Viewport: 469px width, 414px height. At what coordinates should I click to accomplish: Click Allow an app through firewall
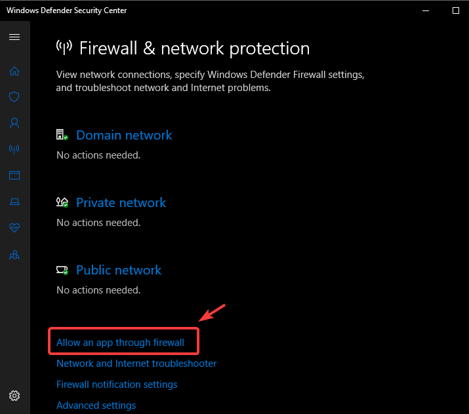point(120,343)
